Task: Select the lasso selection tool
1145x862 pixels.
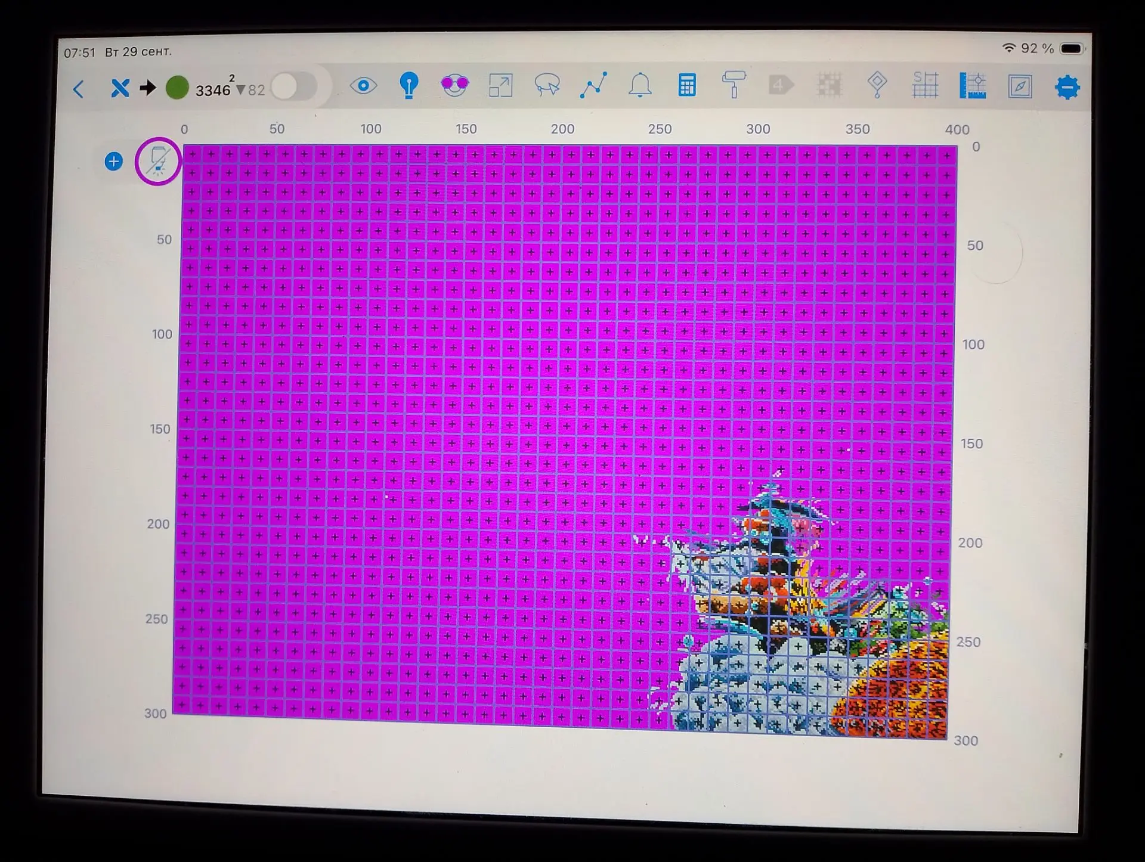Action: coord(547,85)
